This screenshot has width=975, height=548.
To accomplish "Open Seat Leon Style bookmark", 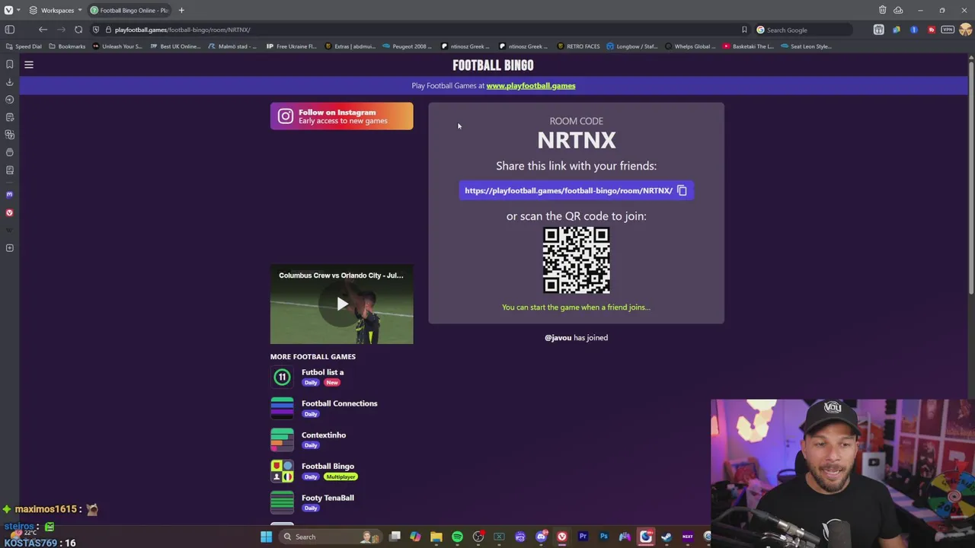I will point(805,46).
